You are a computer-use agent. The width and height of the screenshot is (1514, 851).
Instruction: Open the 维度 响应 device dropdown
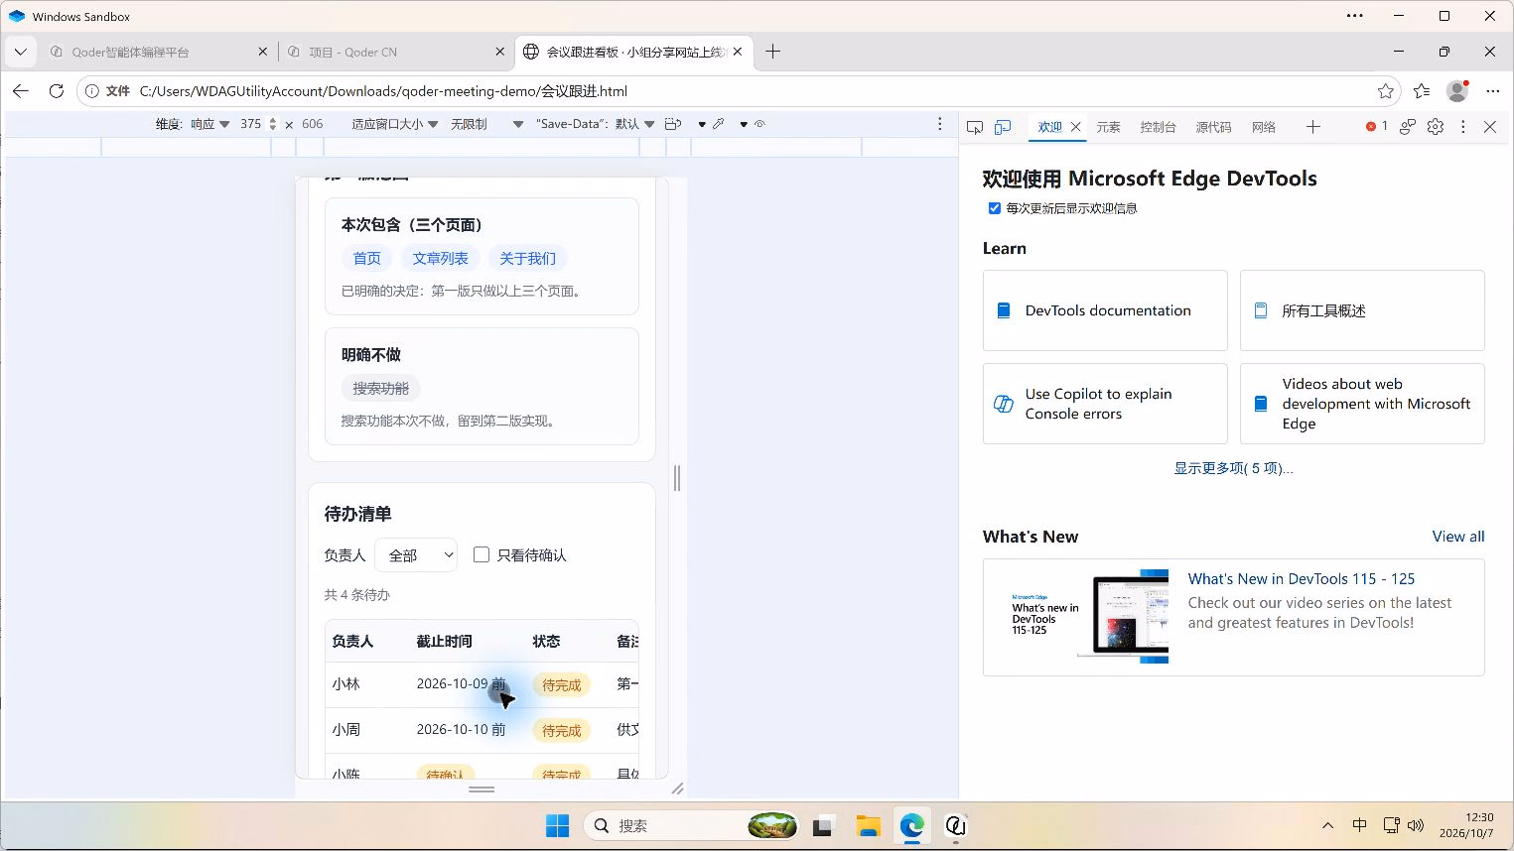pos(210,124)
